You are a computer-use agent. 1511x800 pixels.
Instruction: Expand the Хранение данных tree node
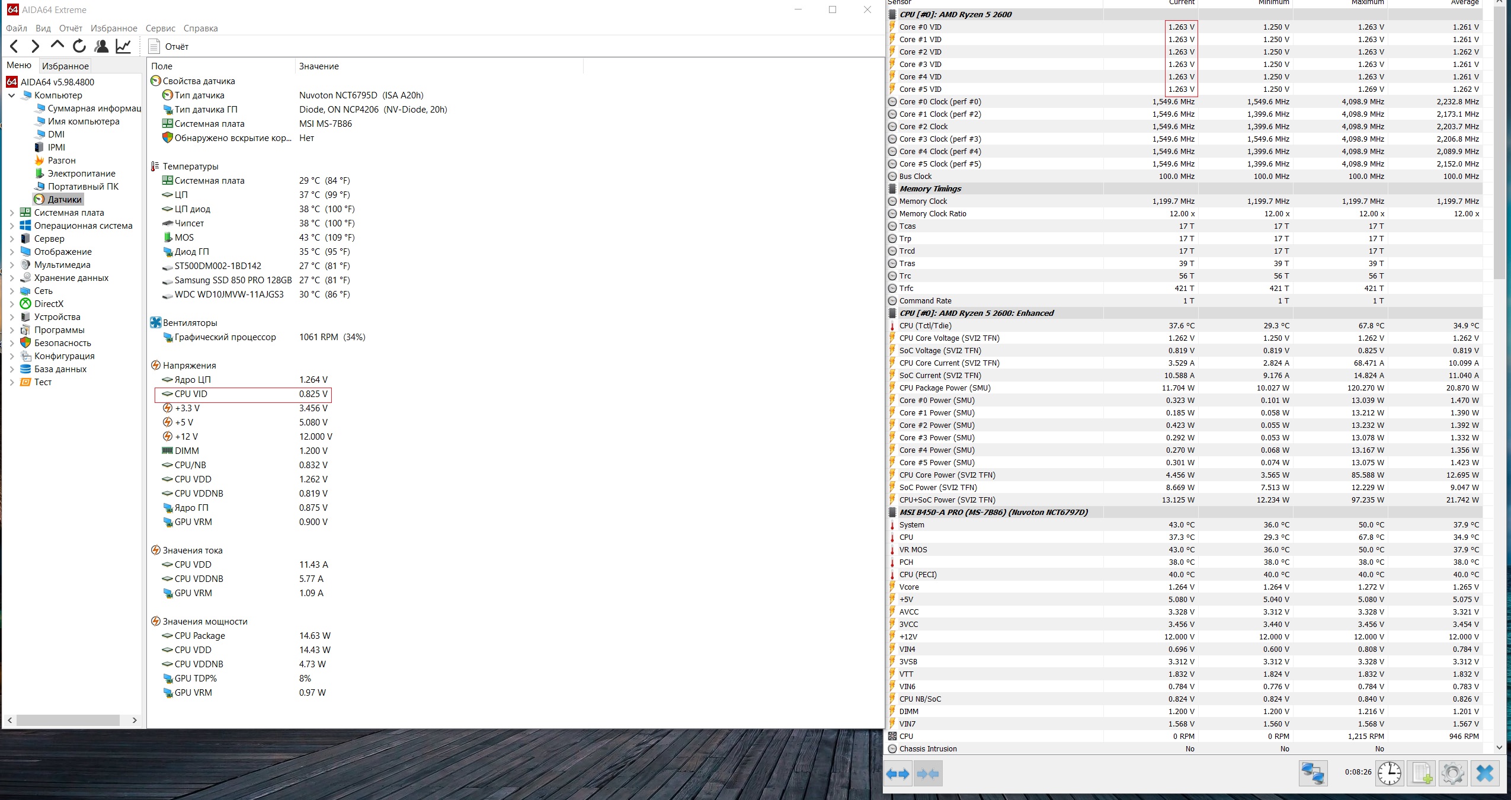[x=11, y=278]
